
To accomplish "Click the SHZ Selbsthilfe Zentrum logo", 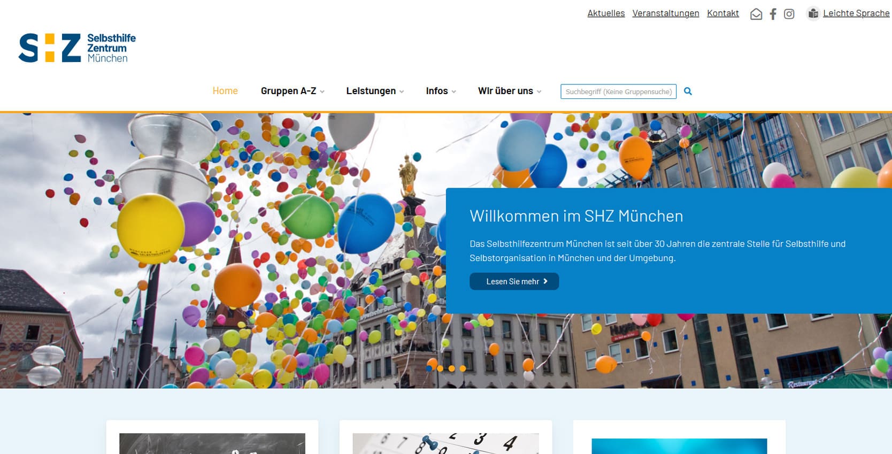I will (77, 48).
